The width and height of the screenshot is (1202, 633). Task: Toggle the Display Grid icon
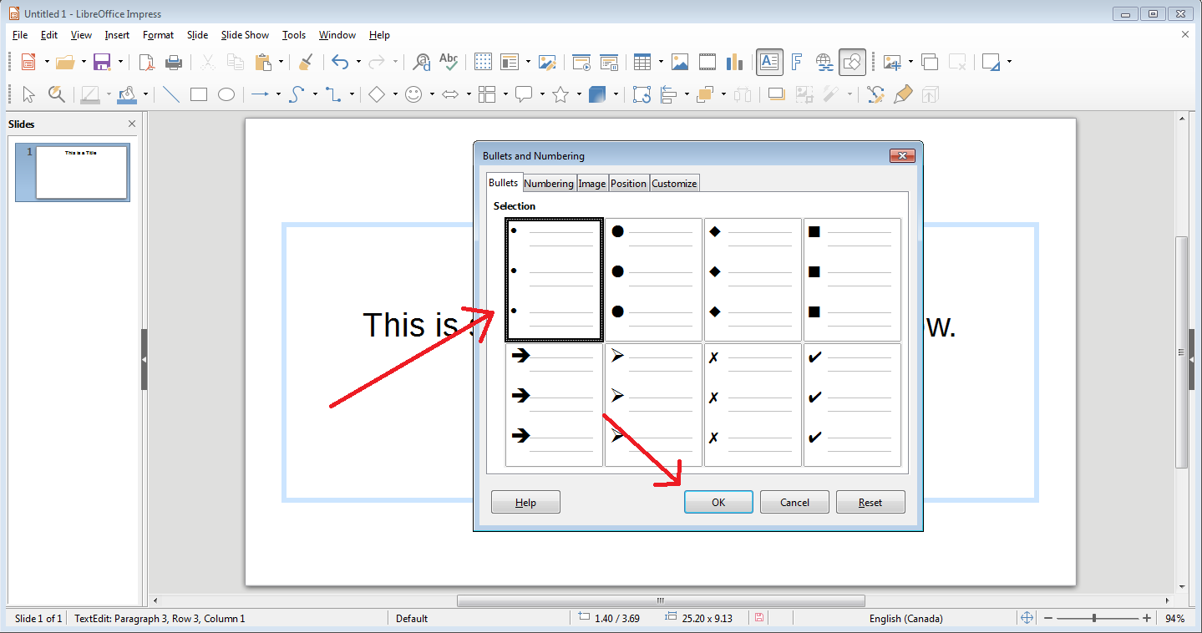(x=483, y=62)
